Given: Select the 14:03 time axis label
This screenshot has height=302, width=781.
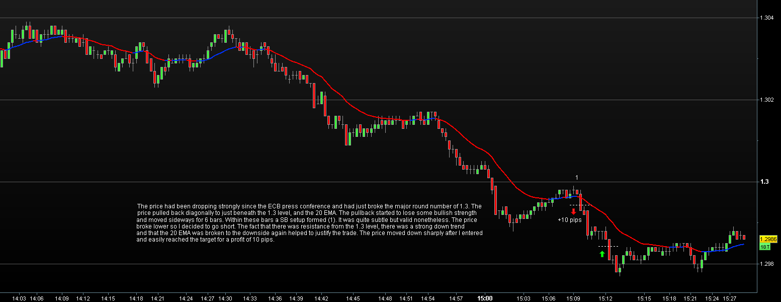Looking at the screenshot, I should 19,298.
